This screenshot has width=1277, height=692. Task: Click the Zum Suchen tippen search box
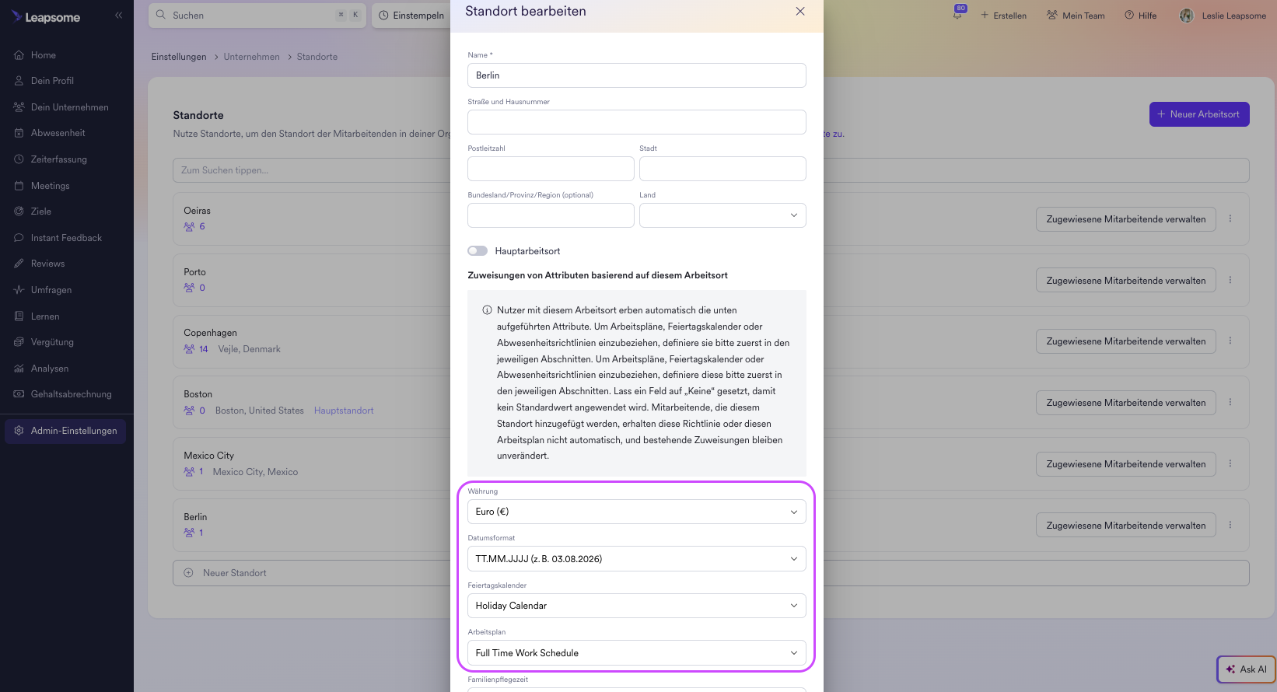click(x=711, y=170)
